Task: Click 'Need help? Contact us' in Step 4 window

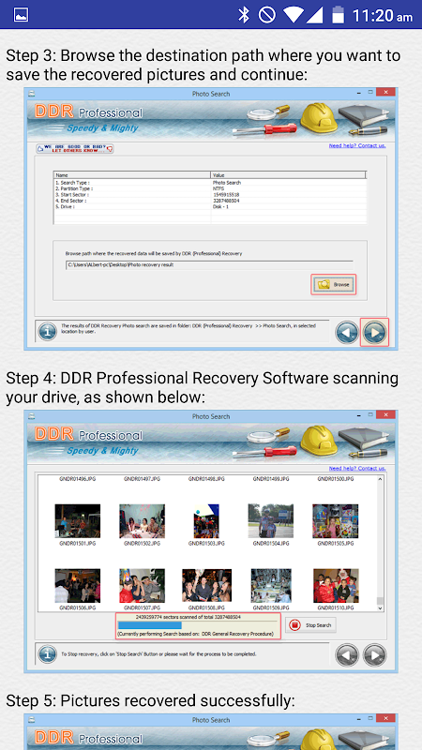Action: pyautogui.click(x=357, y=468)
